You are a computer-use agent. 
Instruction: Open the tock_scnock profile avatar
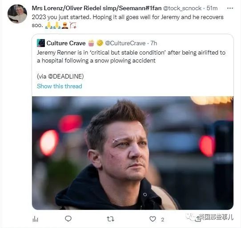[17, 14]
